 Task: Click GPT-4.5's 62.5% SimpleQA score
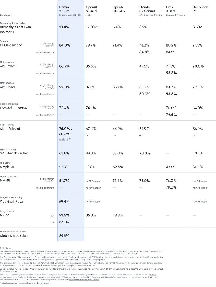click(x=118, y=167)
